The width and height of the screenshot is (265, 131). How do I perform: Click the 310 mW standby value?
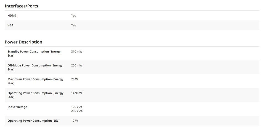[x=76, y=52]
